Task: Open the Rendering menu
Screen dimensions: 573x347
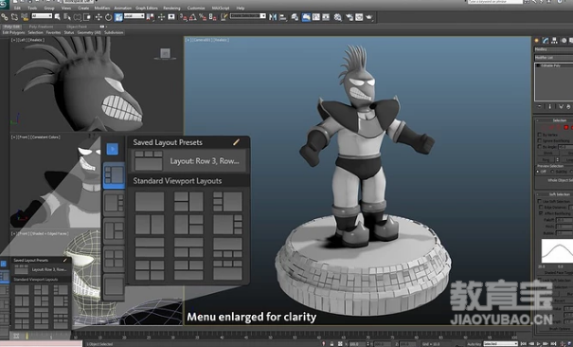Action: pyautogui.click(x=171, y=8)
